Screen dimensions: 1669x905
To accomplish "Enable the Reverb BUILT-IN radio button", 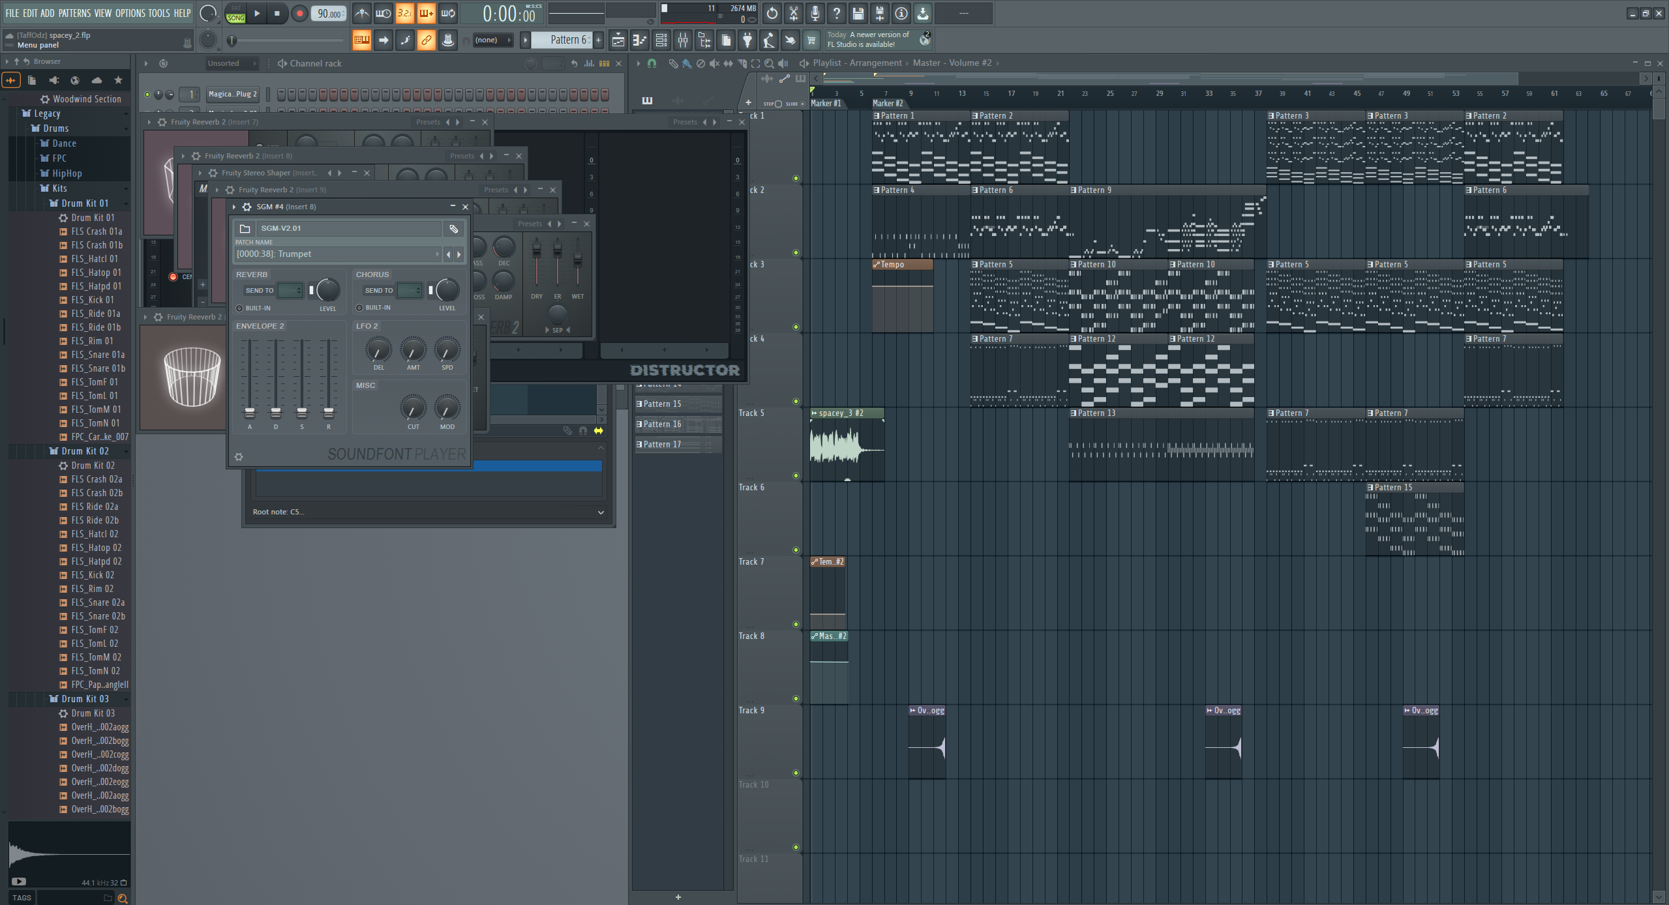I will 239,308.
